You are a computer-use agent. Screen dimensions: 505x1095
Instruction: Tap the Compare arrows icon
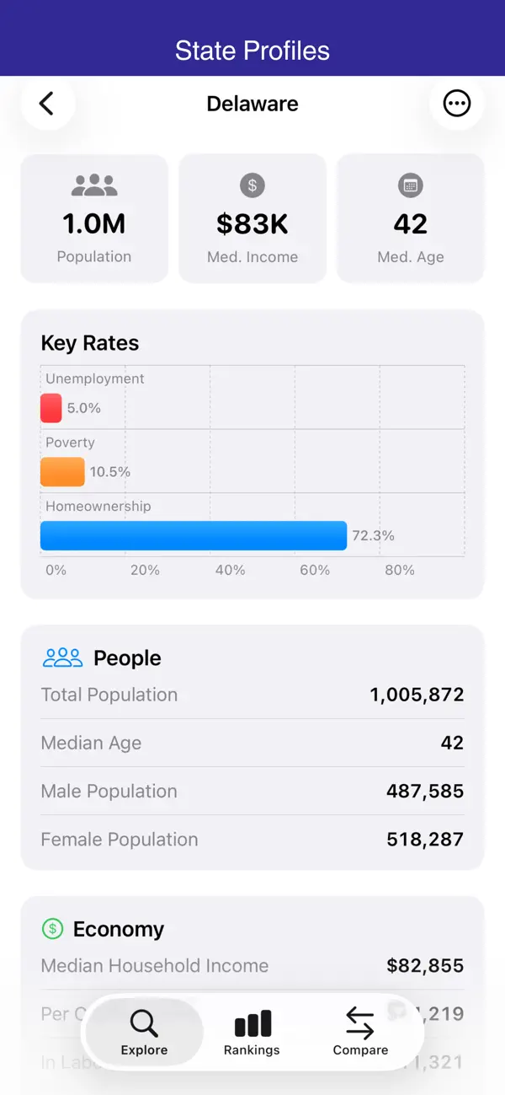360,1020
